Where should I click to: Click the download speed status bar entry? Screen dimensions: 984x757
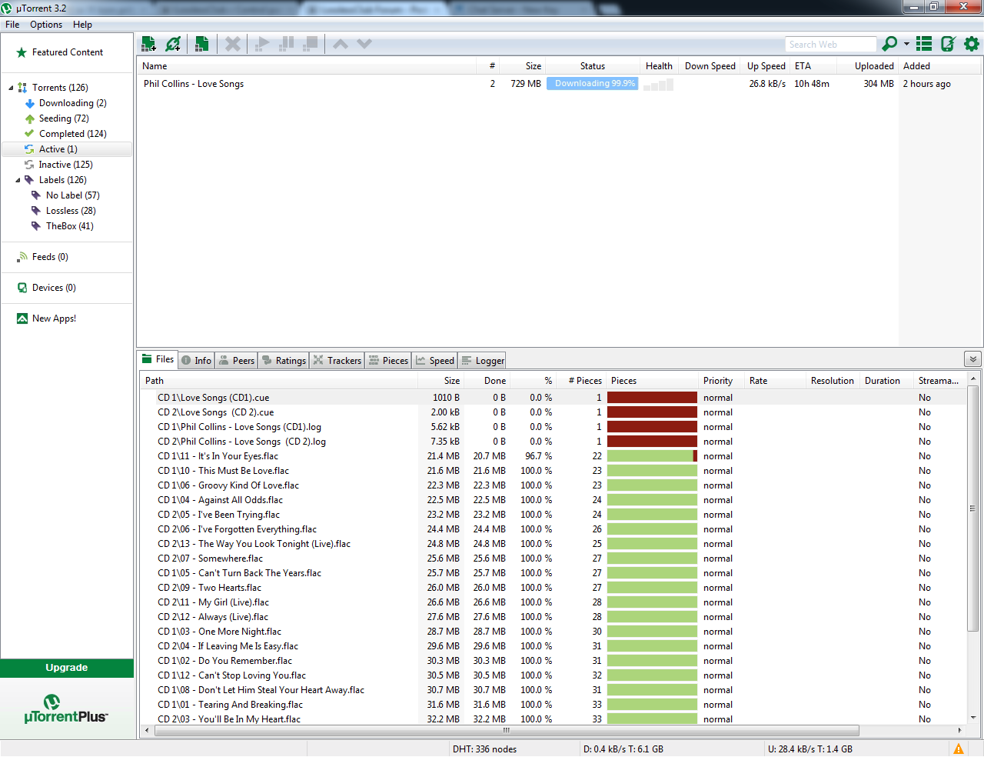623,749
